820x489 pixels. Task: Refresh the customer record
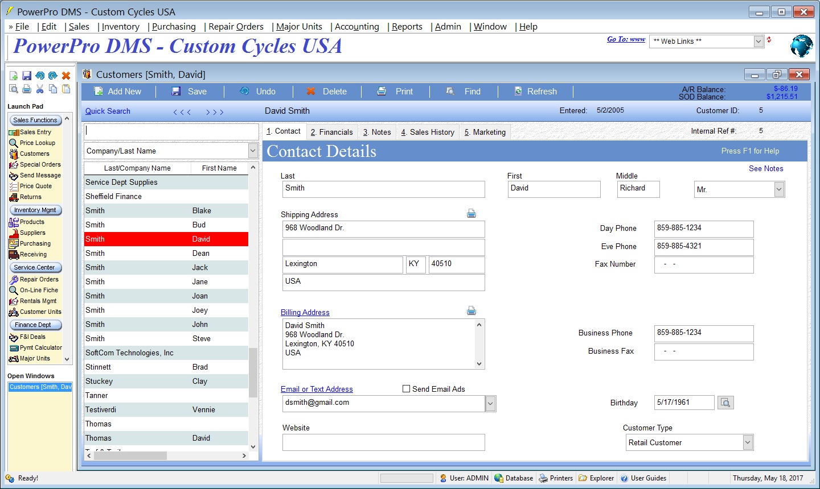535,91
